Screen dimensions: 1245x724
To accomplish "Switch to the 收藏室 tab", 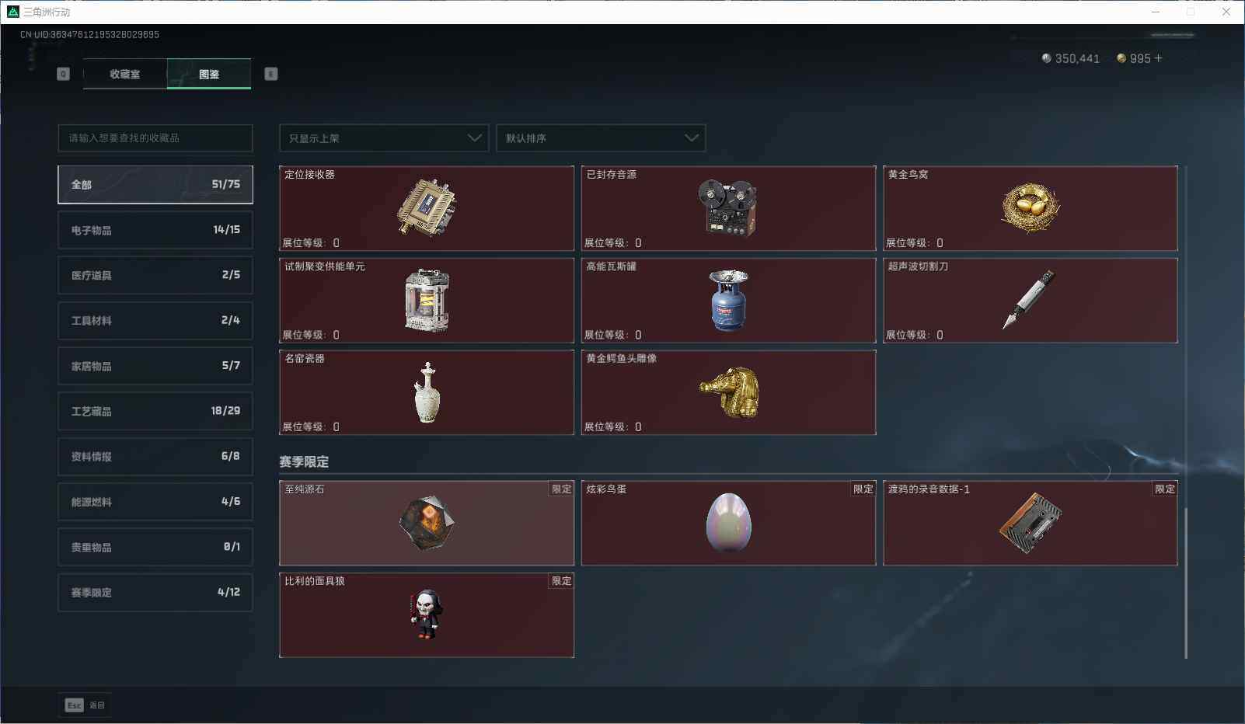I will (125, 74).
